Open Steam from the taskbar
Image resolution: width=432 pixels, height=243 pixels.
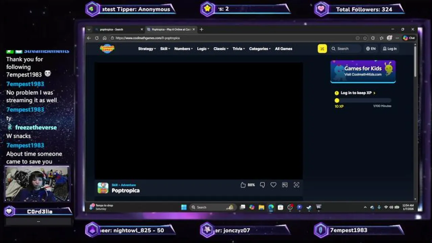[x=309, y=207]
